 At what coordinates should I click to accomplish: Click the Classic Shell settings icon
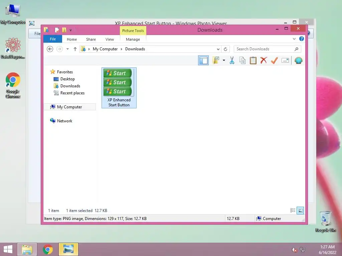(298, 60)
